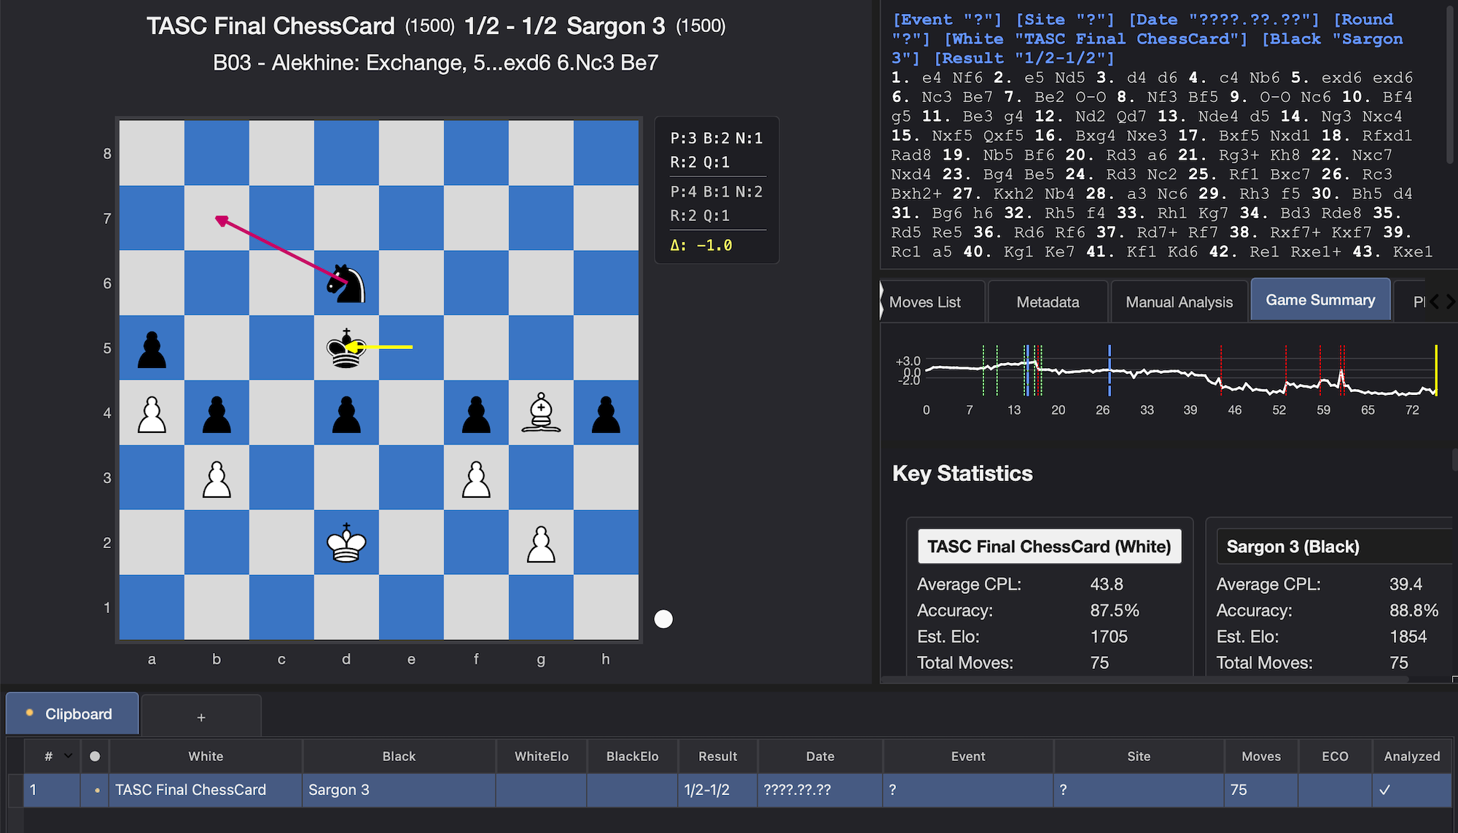Select TASC Final ChessCard (White) statistics
Image resolution: width=1458 pixels, height=833 pixels.
1049,547
